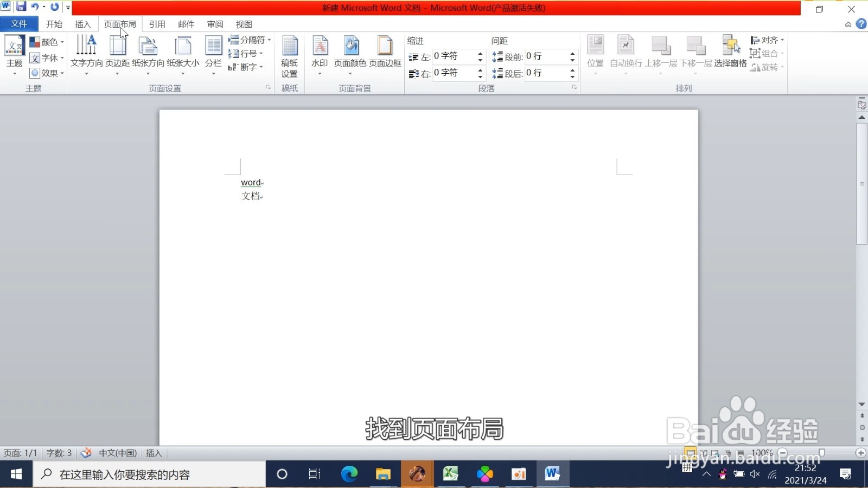Open Microsoft Edge from taskbar
Viewport: 868px width, 488px height.
point(349,474)
